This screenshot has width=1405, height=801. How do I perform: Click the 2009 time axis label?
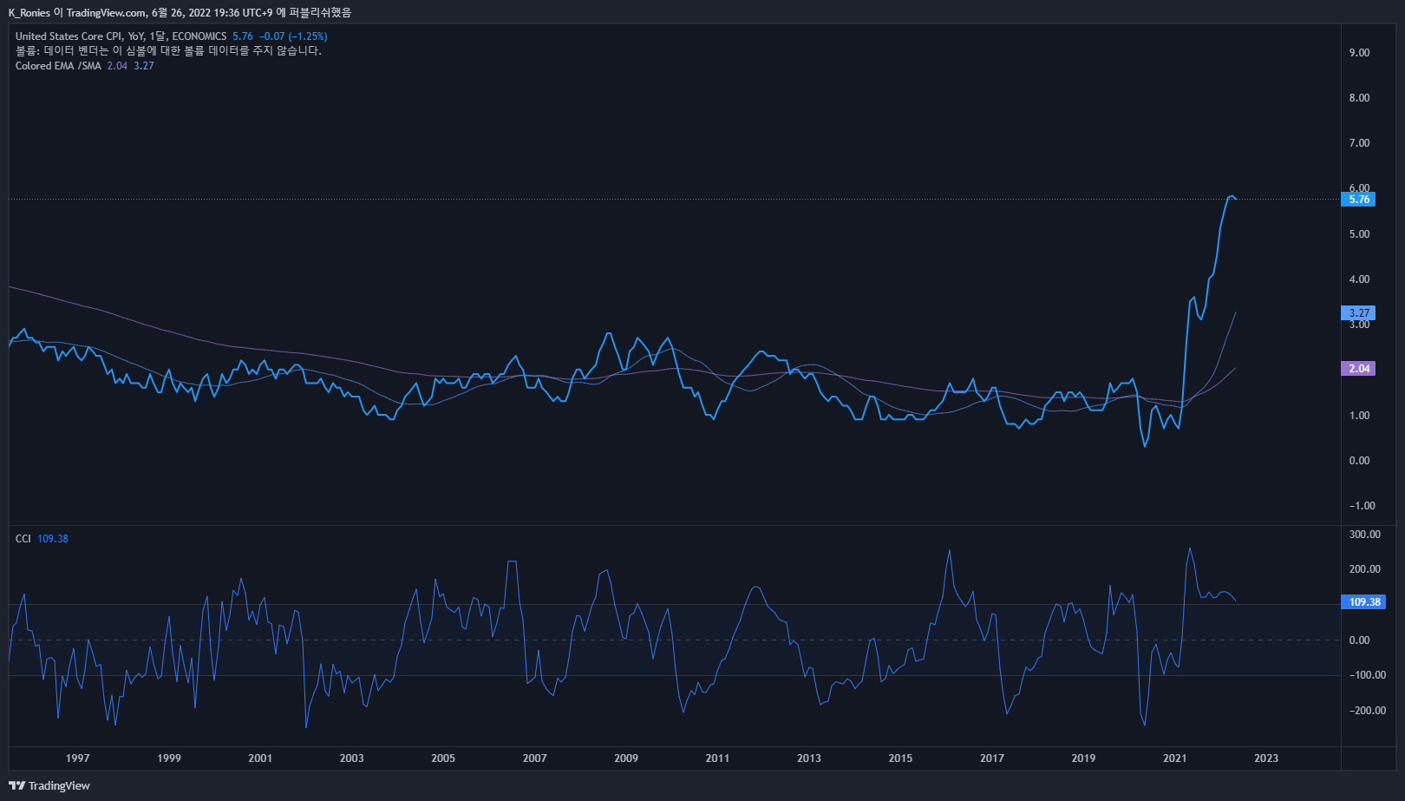tap(626, 758)
